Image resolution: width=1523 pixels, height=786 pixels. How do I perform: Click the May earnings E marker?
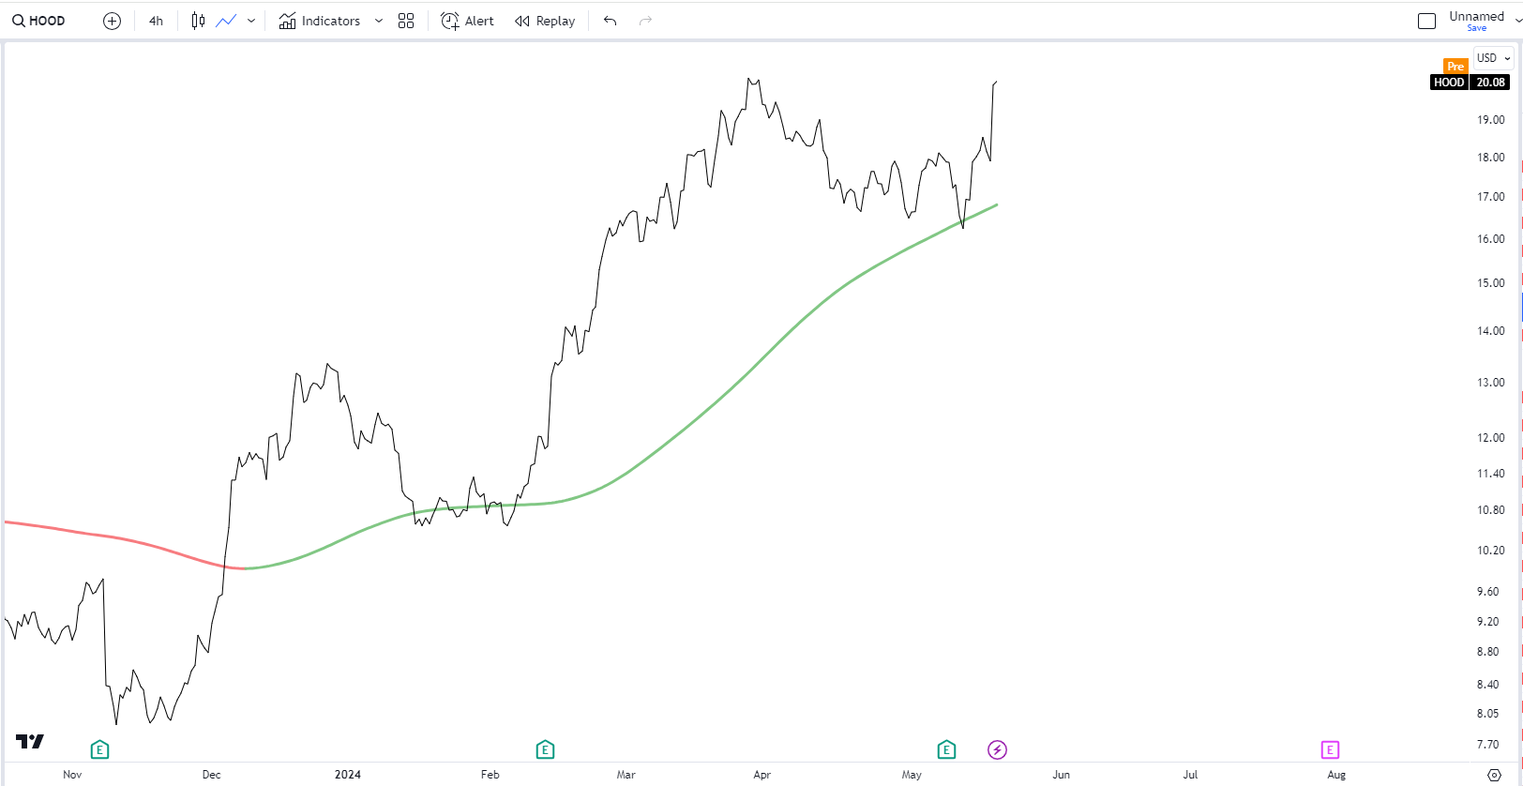tap(946, 749)
